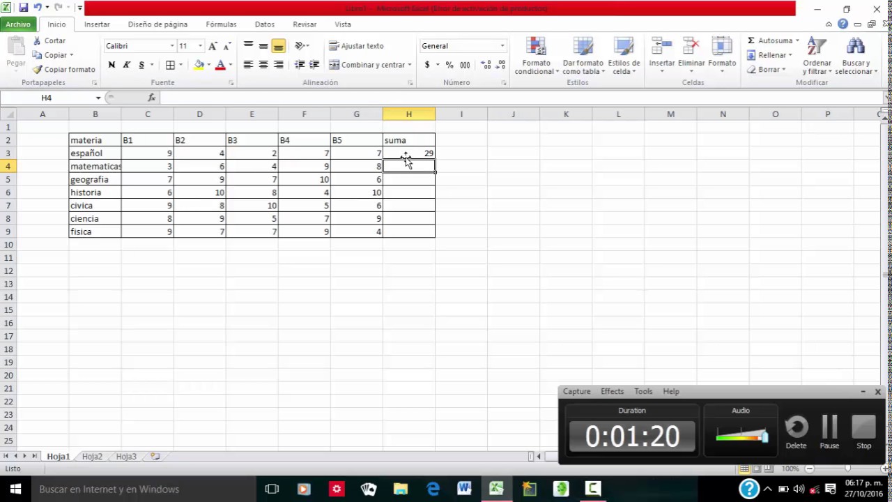
Task: Increase decimal places
Action: pos(486,65)
